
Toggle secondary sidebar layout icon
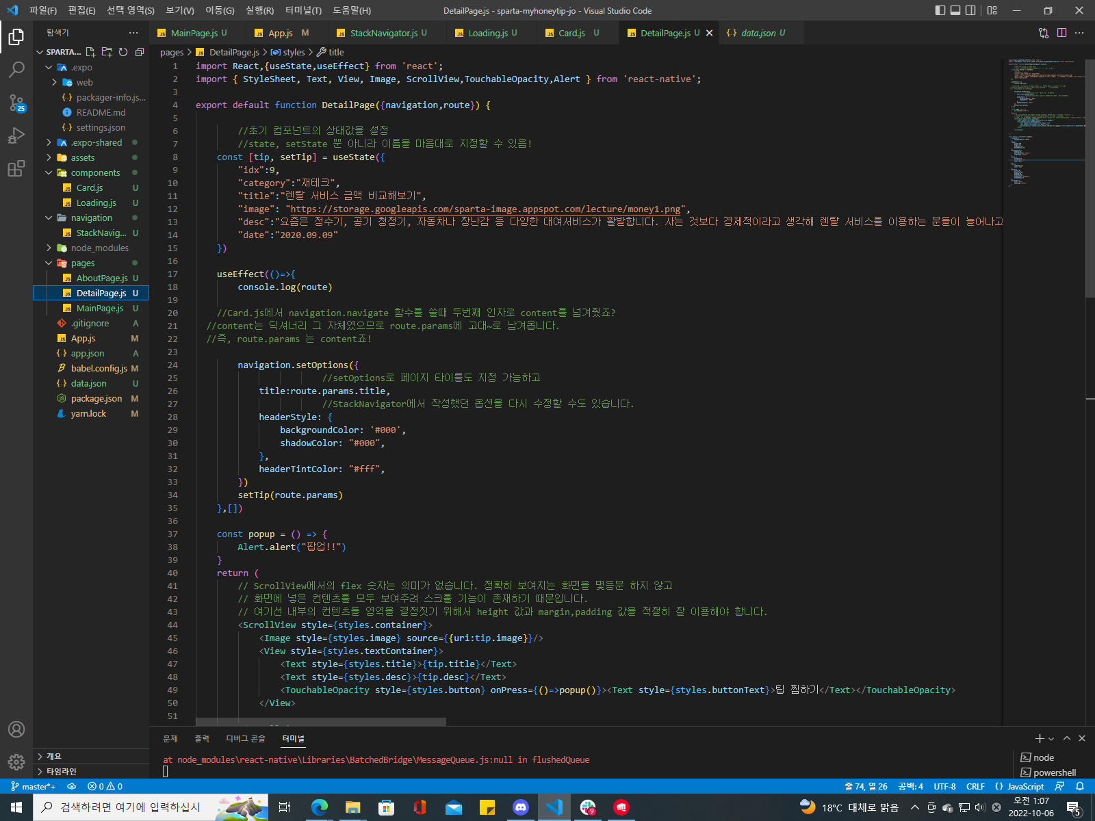pos(970,10)
